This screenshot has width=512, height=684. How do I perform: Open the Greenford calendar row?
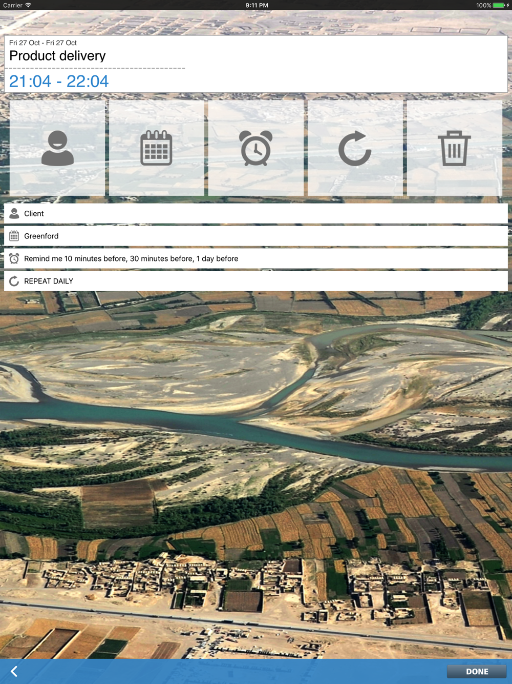(x=256, y=236)
